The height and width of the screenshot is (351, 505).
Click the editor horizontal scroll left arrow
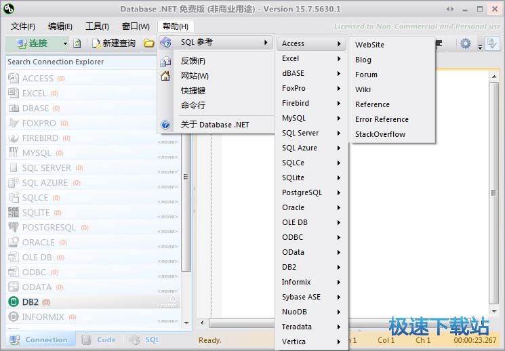(x=202, y=323)
